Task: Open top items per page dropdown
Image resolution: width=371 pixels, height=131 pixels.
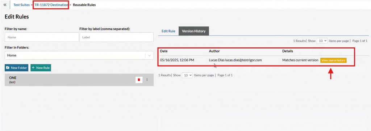Action: (x=322, y=41)
